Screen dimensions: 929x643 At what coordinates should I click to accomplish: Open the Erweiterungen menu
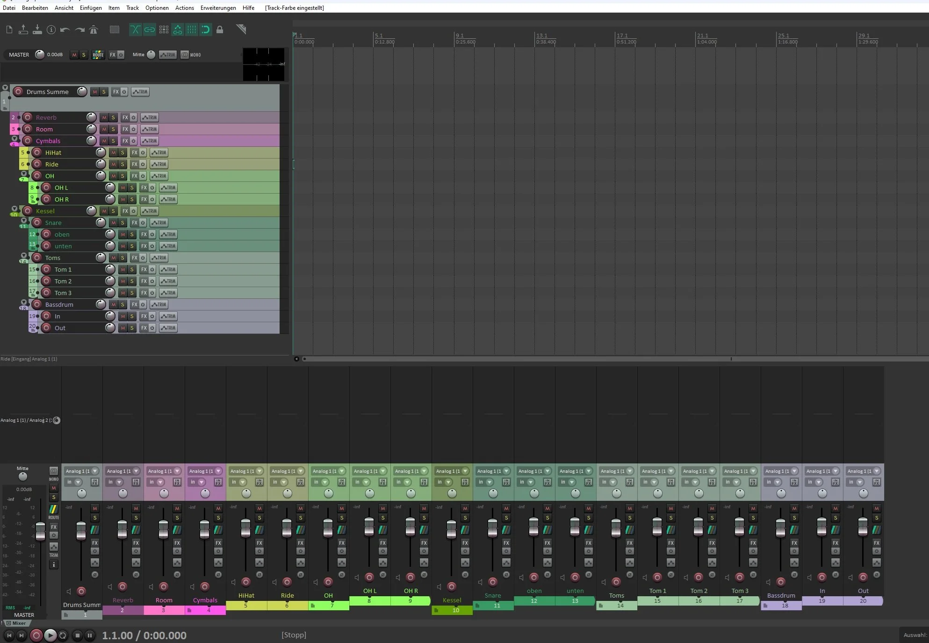(x=218, y=8)
